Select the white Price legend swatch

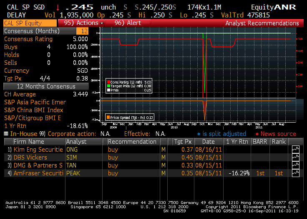(108, 90)
